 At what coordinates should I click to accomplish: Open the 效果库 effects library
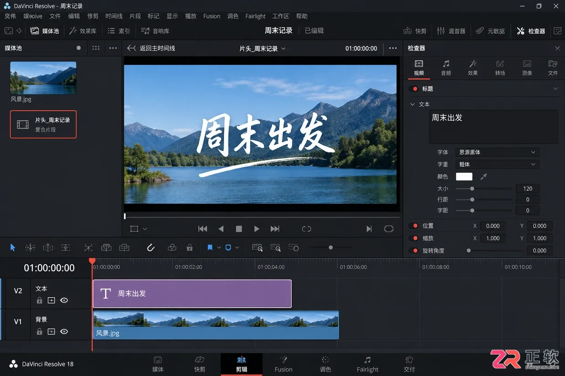(x=83, y=31)
